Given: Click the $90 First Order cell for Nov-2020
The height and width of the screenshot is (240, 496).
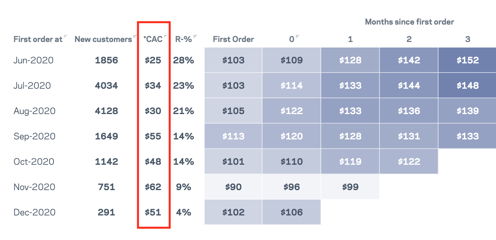Looking at the screenshot, I should tap(233, 187).
